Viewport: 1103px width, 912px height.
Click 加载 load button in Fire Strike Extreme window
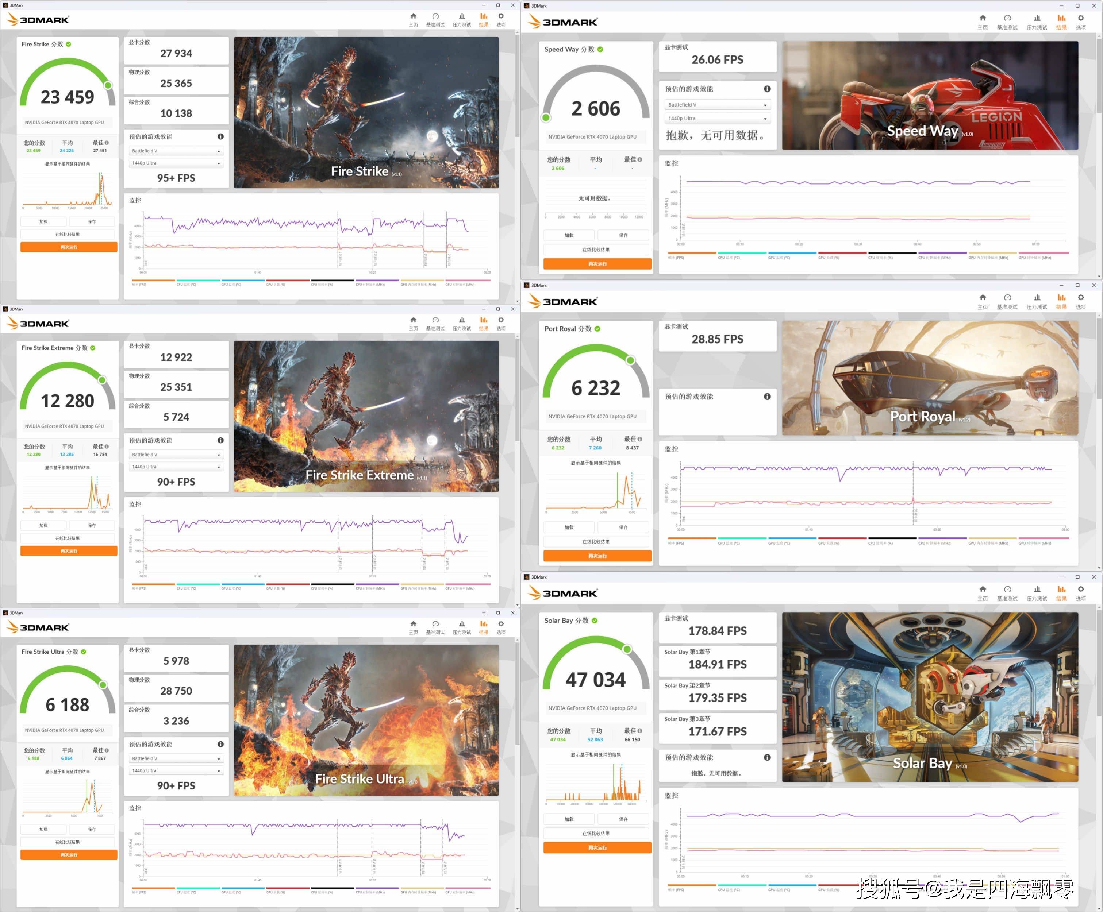pos(43,526)
